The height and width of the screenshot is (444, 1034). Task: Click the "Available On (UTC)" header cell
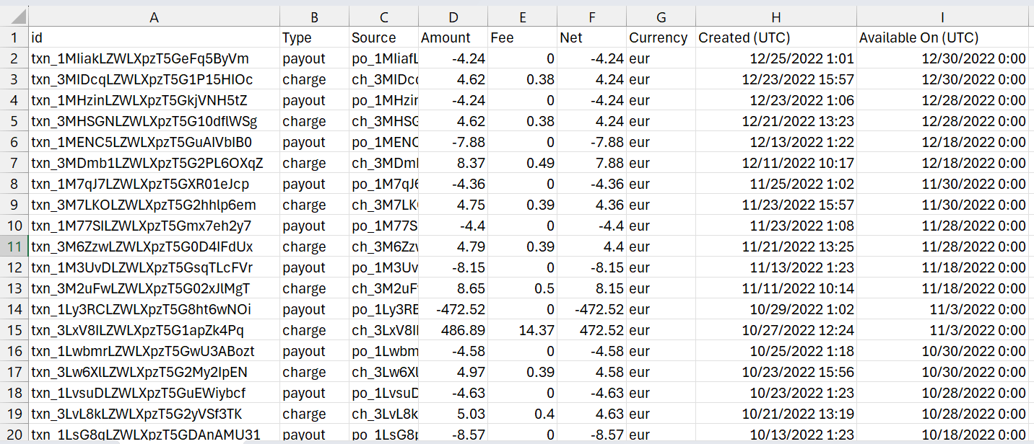[942, 38]
